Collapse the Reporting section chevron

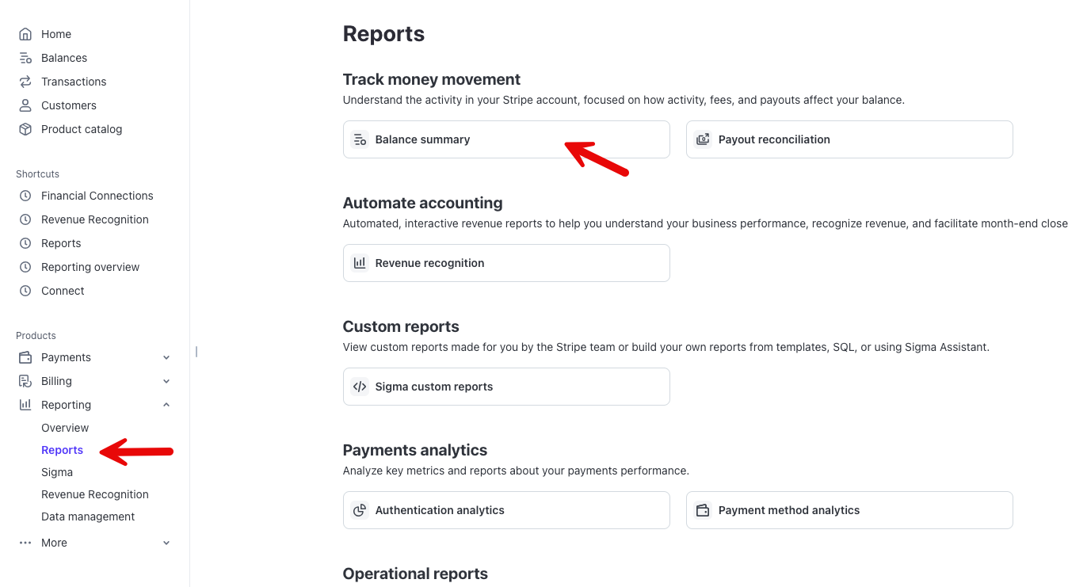pyautogui.click(x=166, y=405)
